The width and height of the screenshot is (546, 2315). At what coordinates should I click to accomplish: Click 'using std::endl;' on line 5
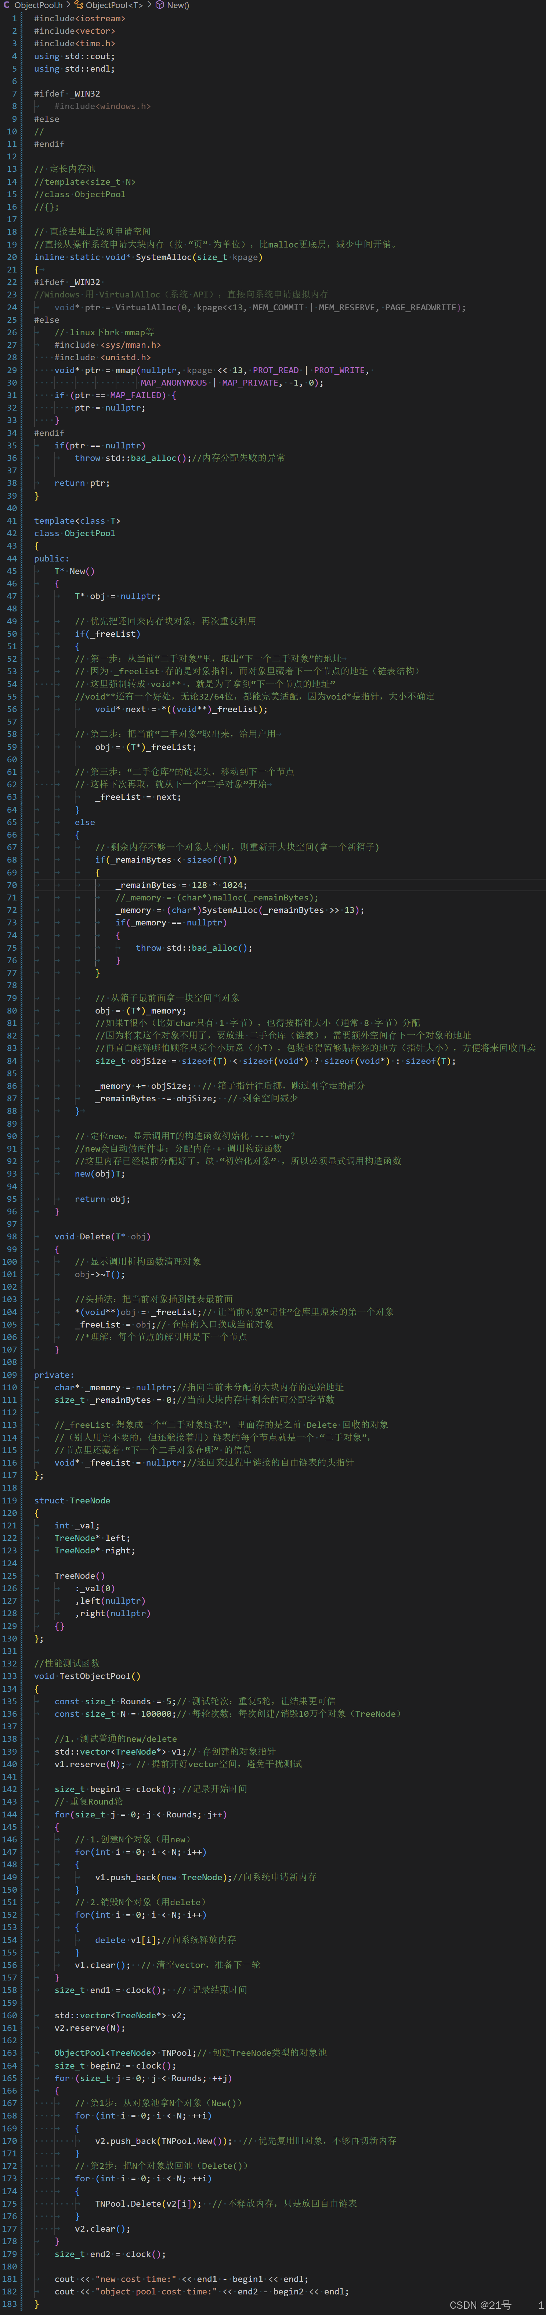pos(75,68)
